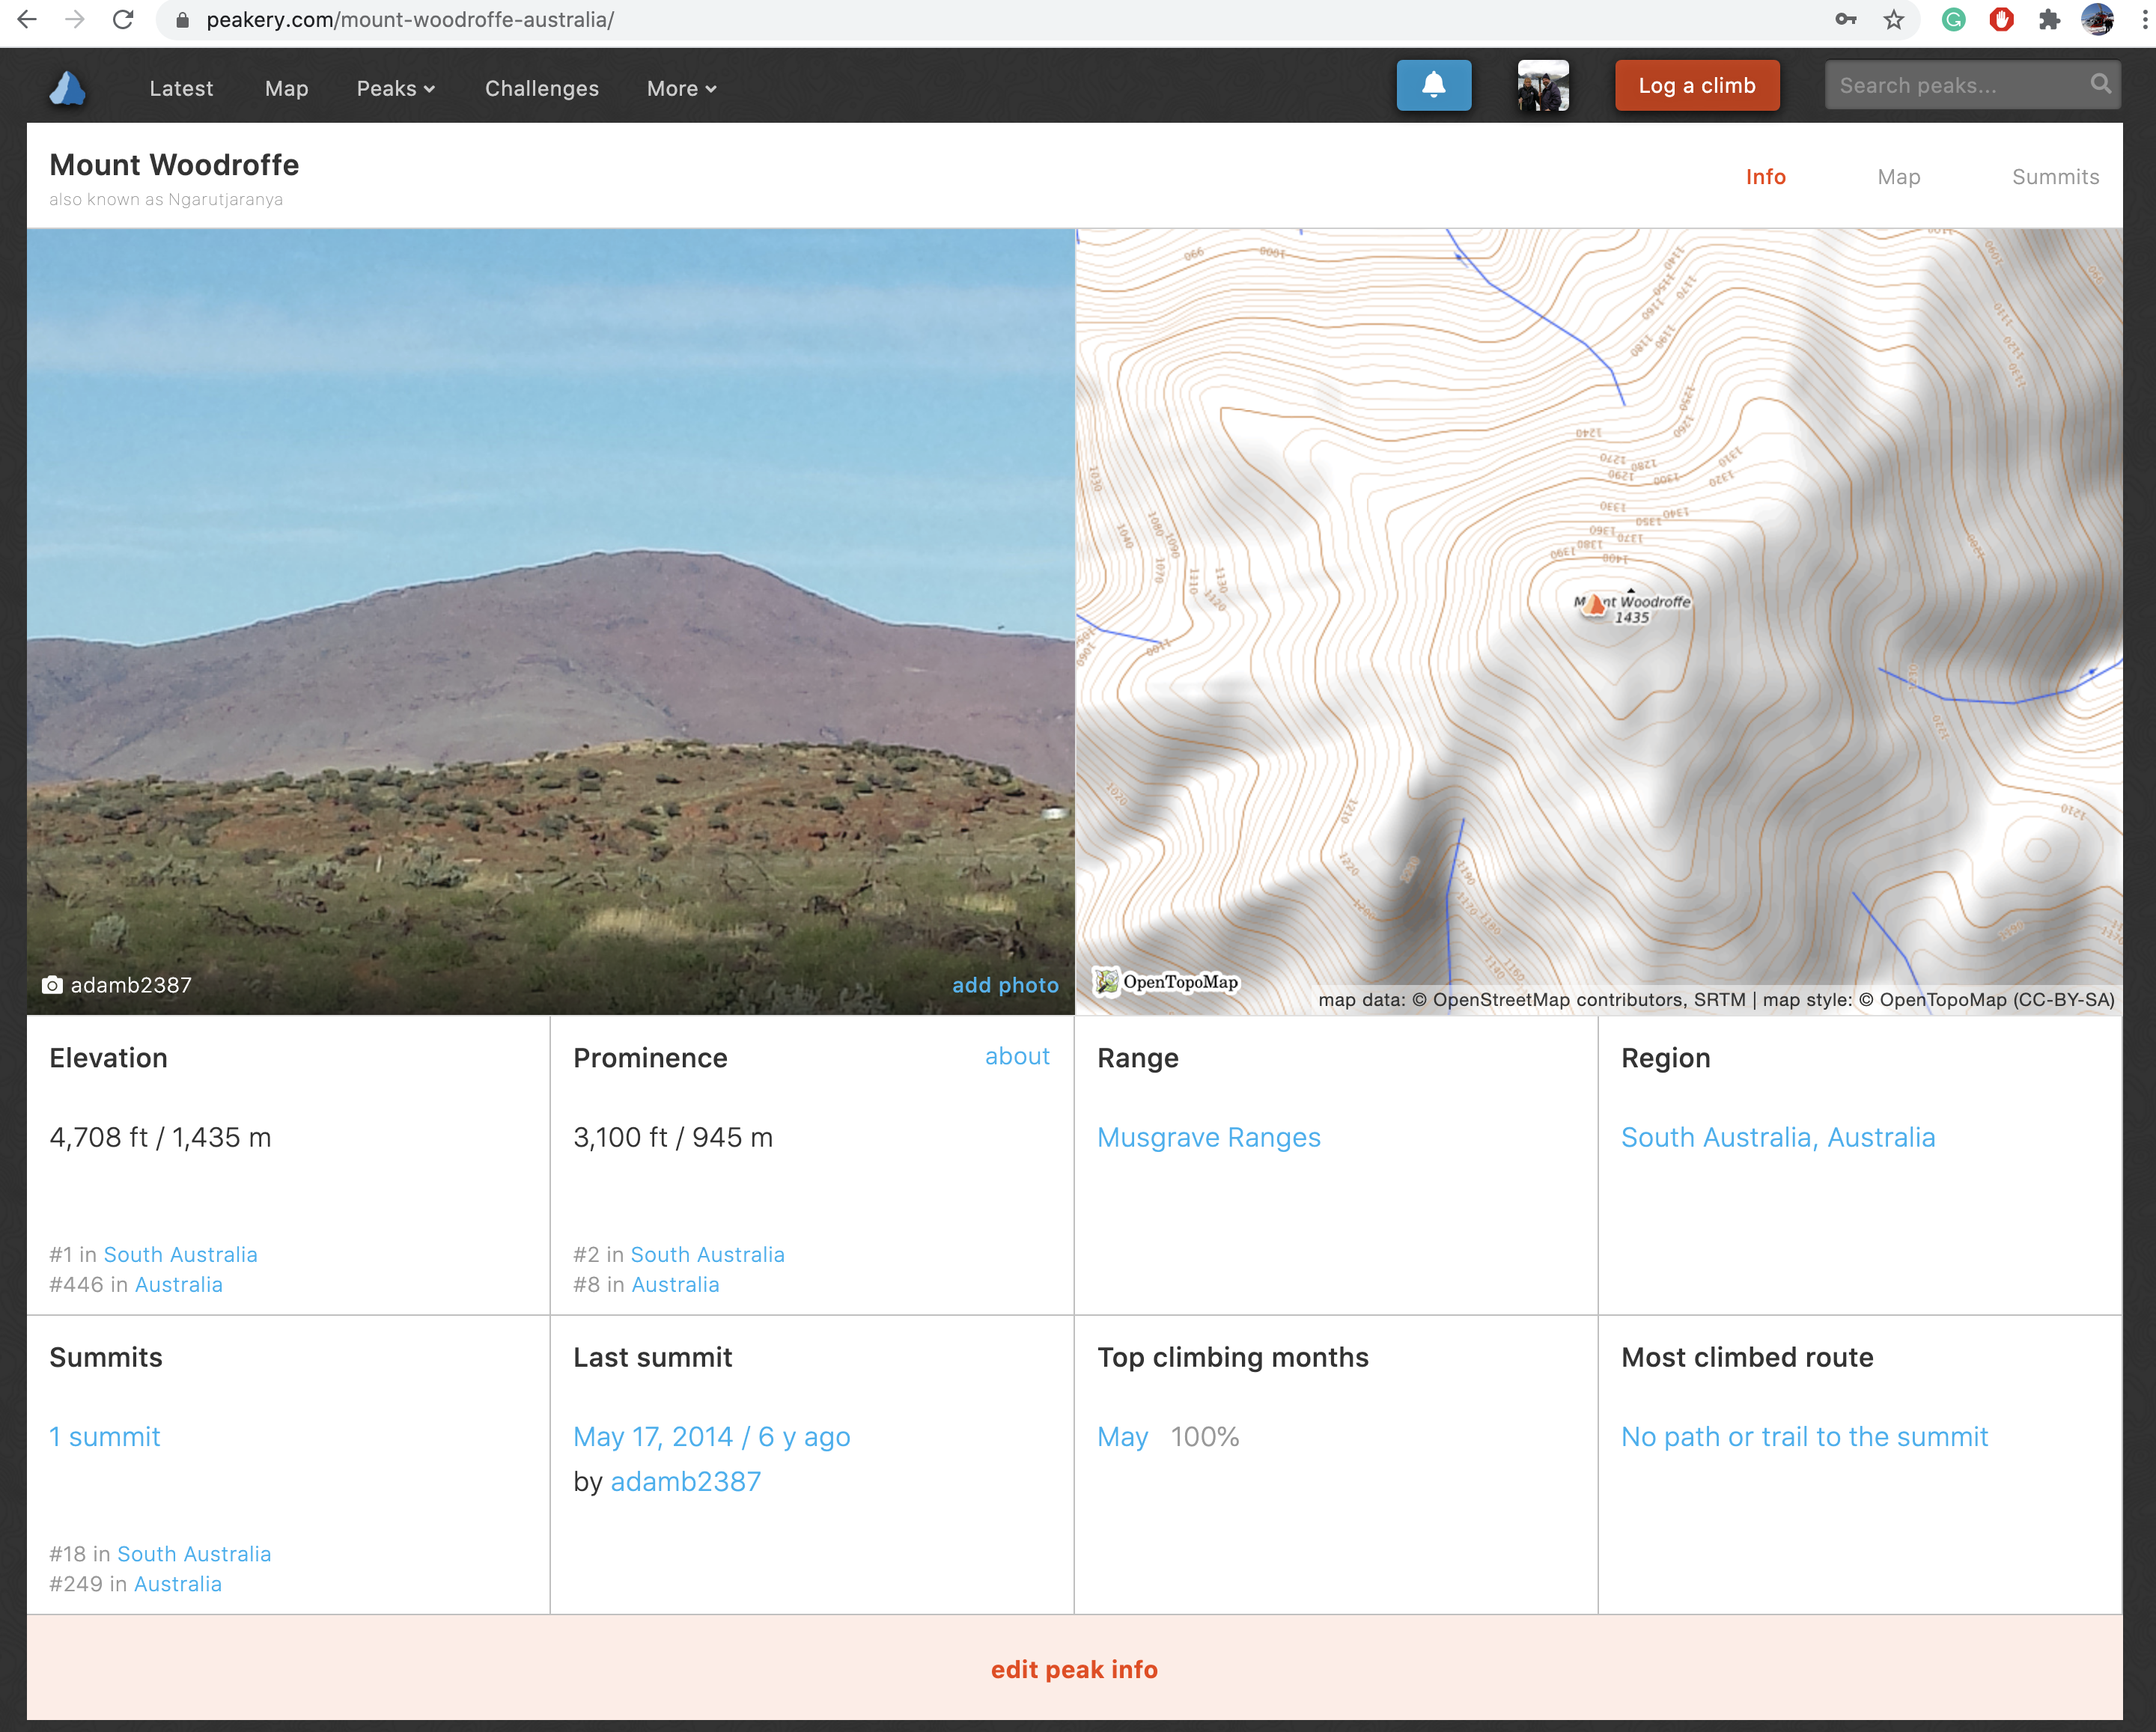Switch to the Summits tab

tap(2055, 177)
